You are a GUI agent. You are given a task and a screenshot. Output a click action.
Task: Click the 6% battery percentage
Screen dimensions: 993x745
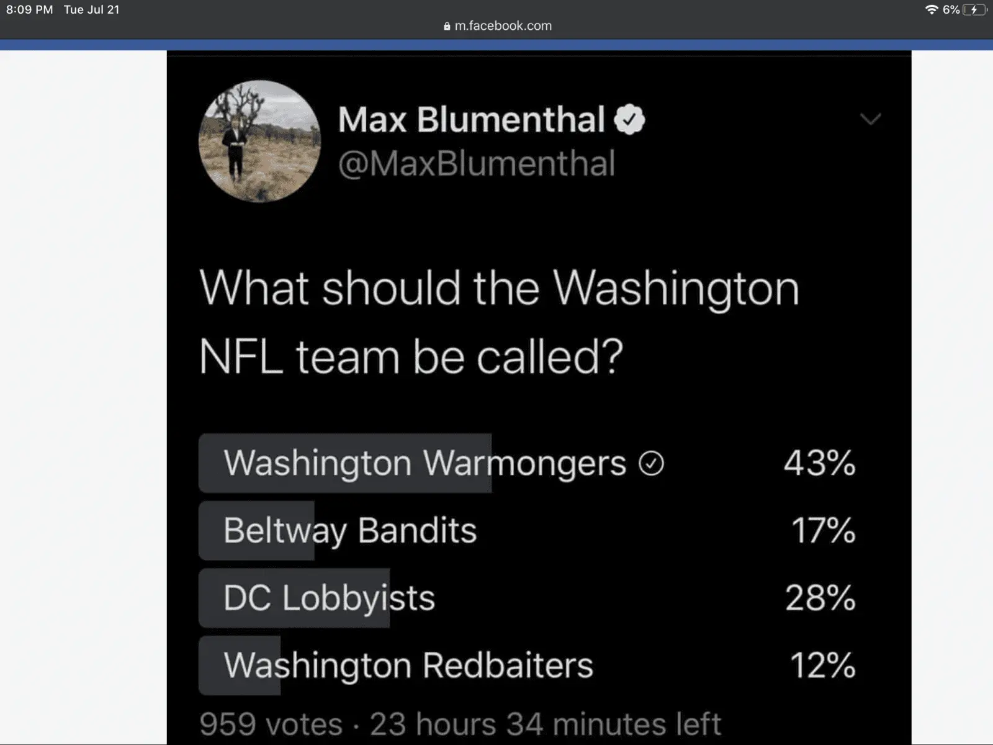pyautogui.click(x=951, y=9)
